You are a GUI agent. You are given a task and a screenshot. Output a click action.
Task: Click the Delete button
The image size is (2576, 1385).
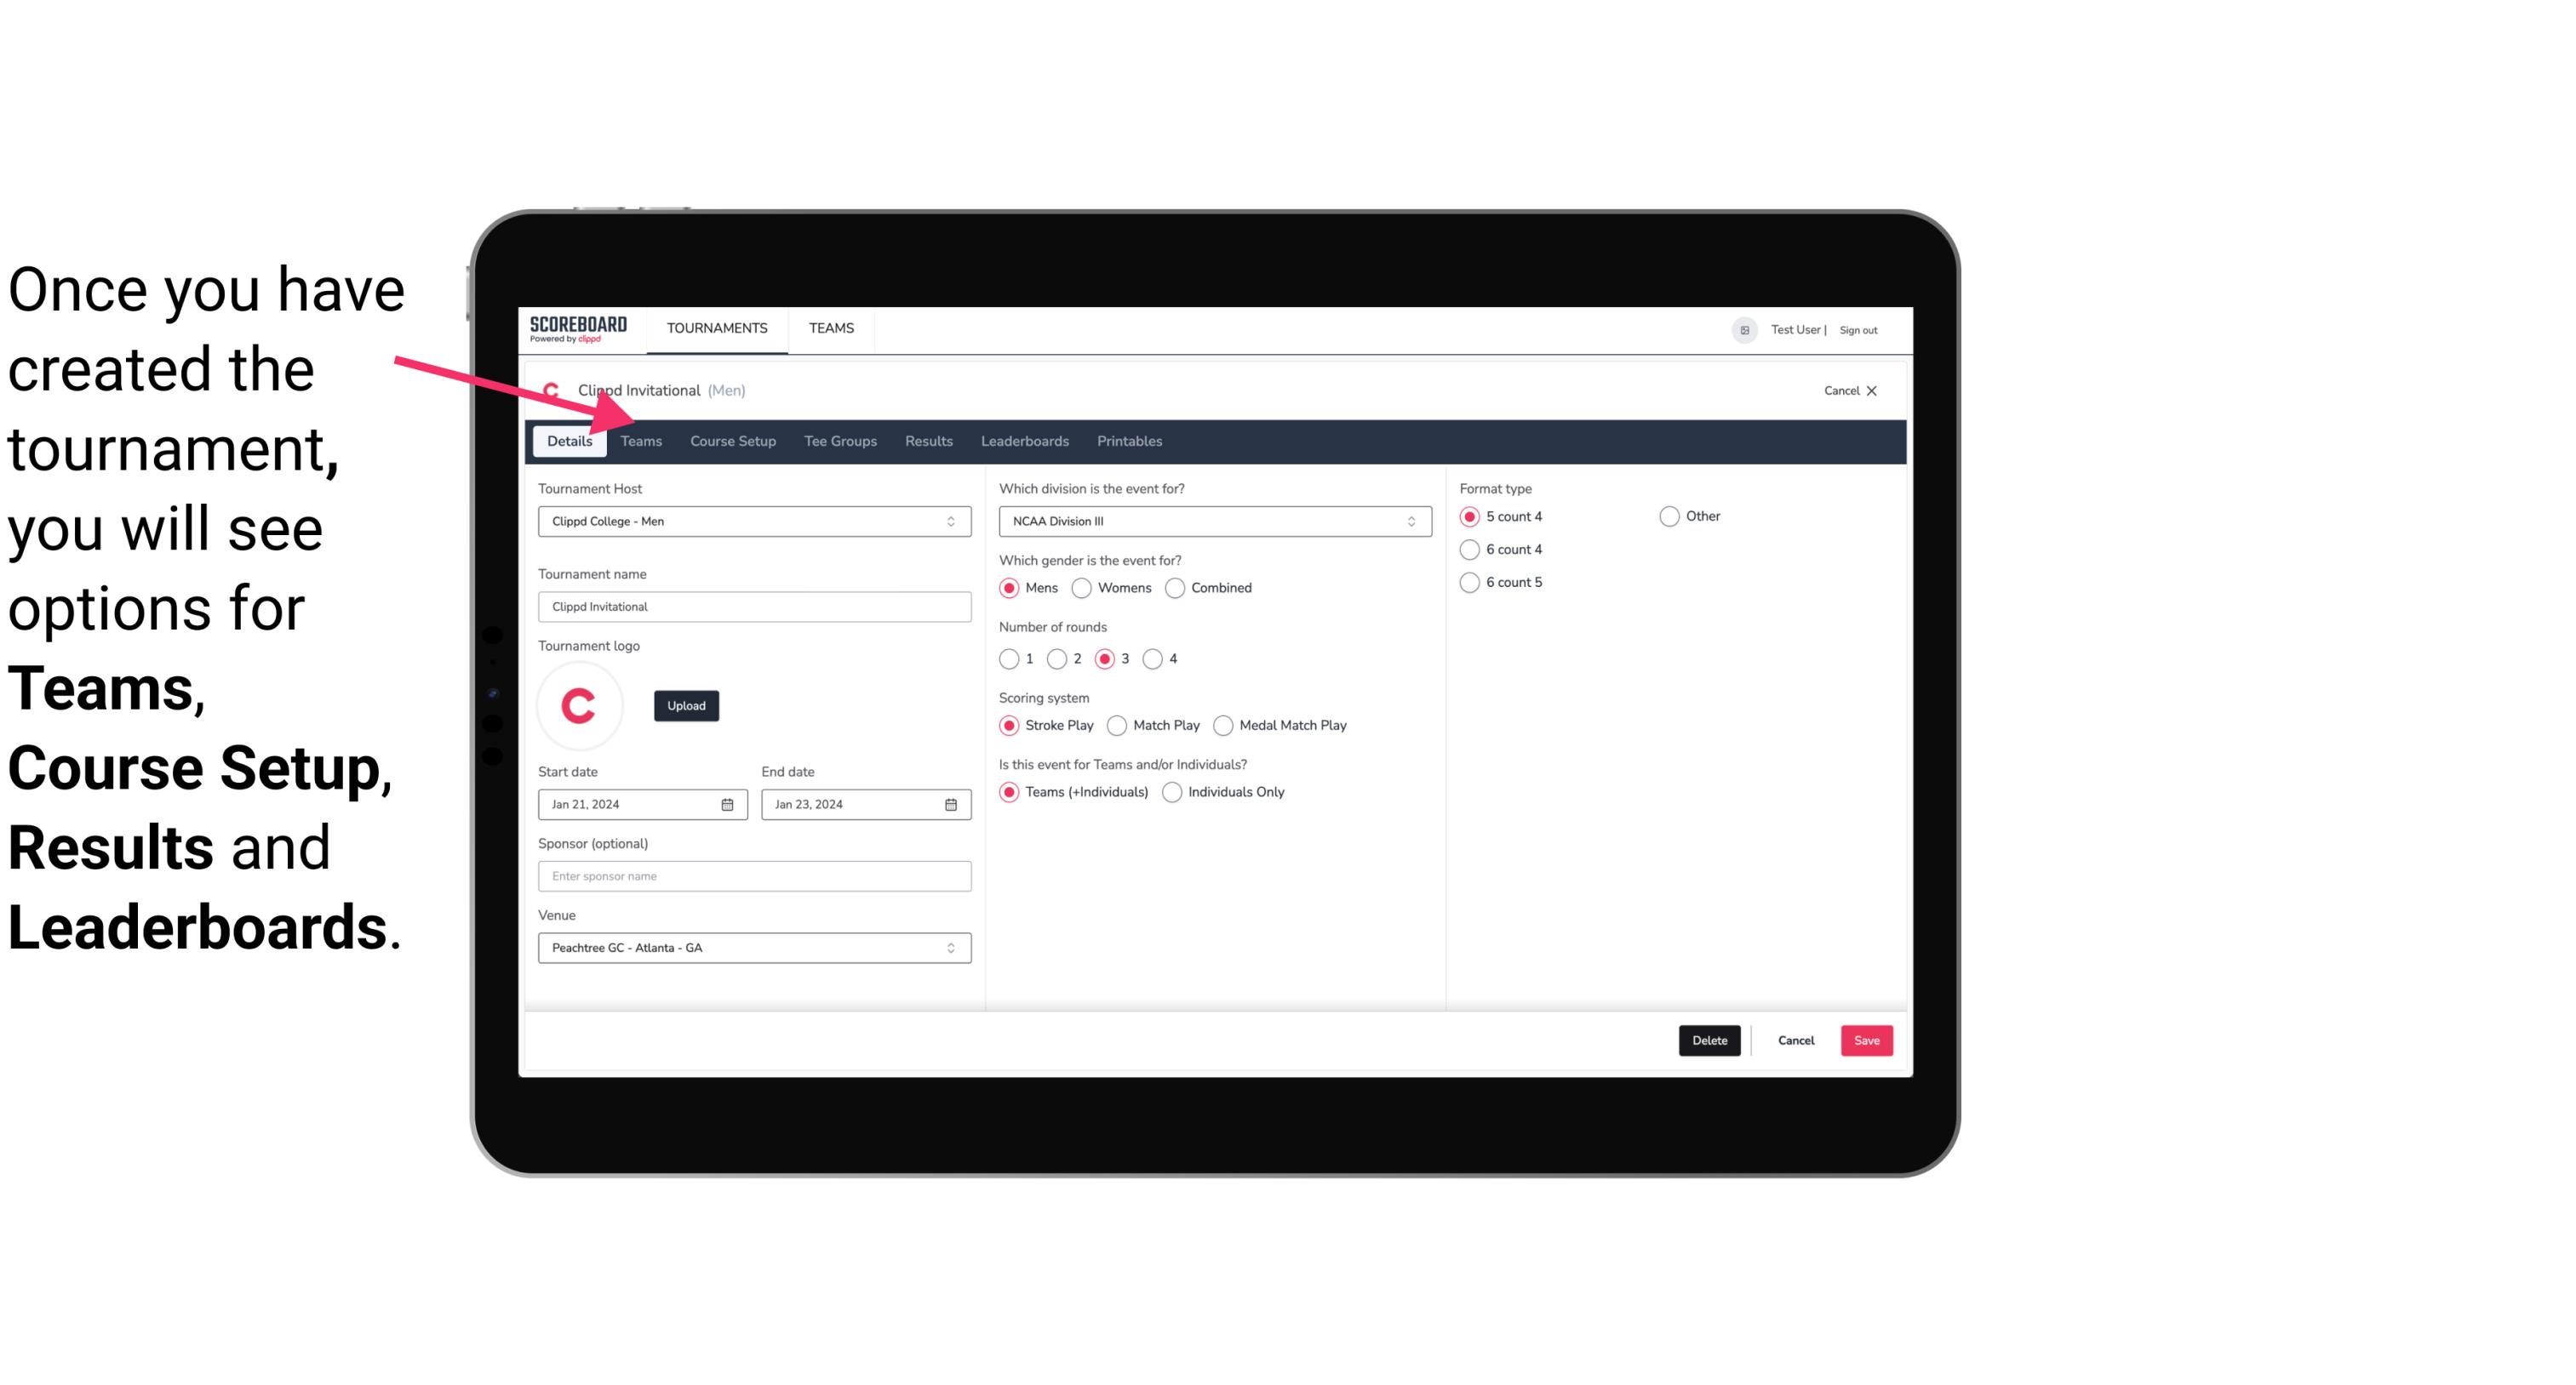[x=1708, y=1040]
